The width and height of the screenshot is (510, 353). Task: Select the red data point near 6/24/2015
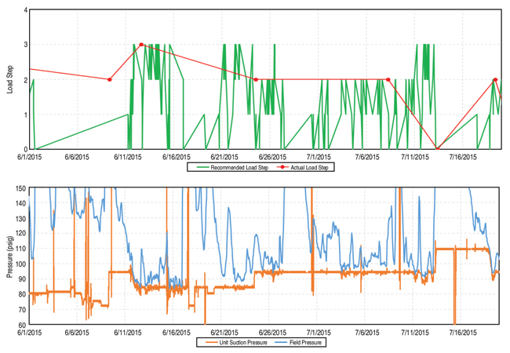point(256,79)
